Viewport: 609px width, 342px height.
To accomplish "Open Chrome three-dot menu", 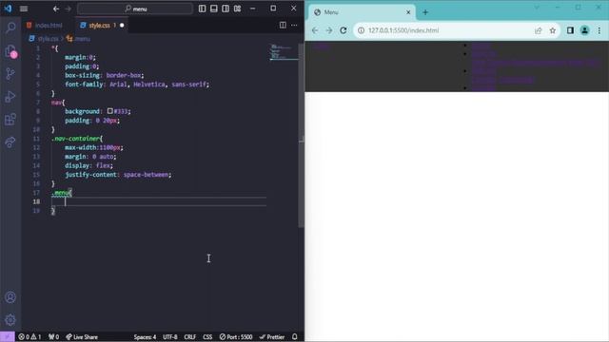I will (x=599, y=30).
